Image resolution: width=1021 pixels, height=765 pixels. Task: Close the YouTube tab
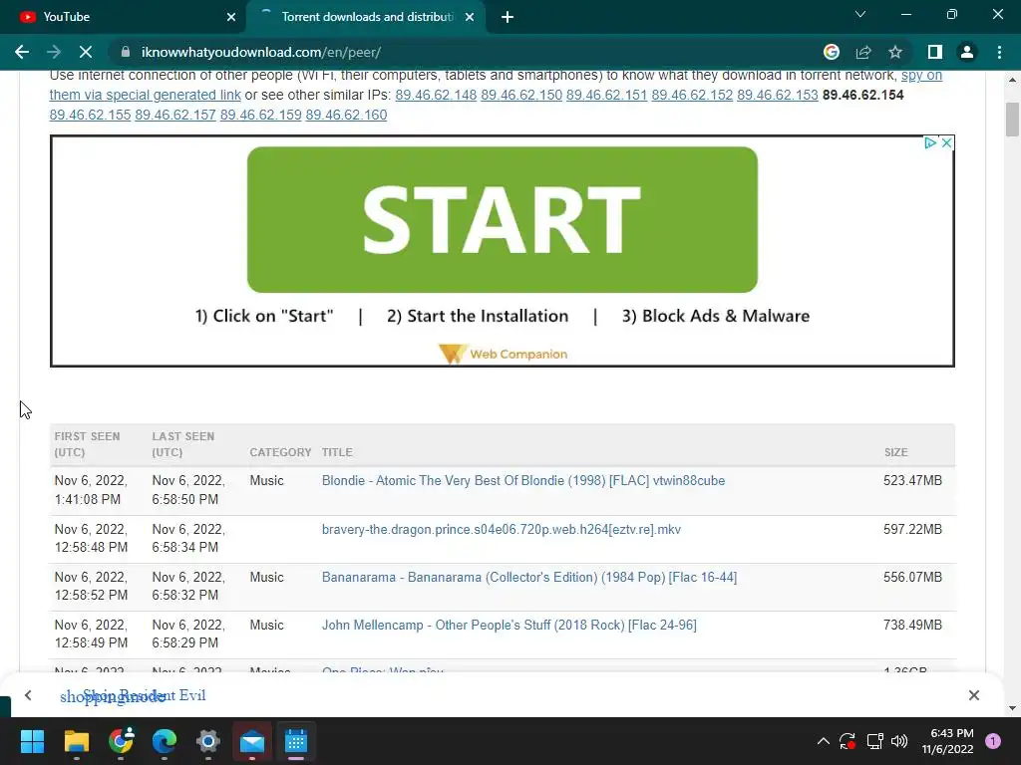[231, 17]
